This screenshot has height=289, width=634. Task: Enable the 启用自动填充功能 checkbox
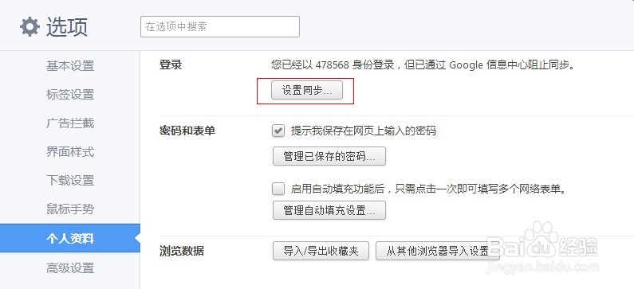[278, 189]
